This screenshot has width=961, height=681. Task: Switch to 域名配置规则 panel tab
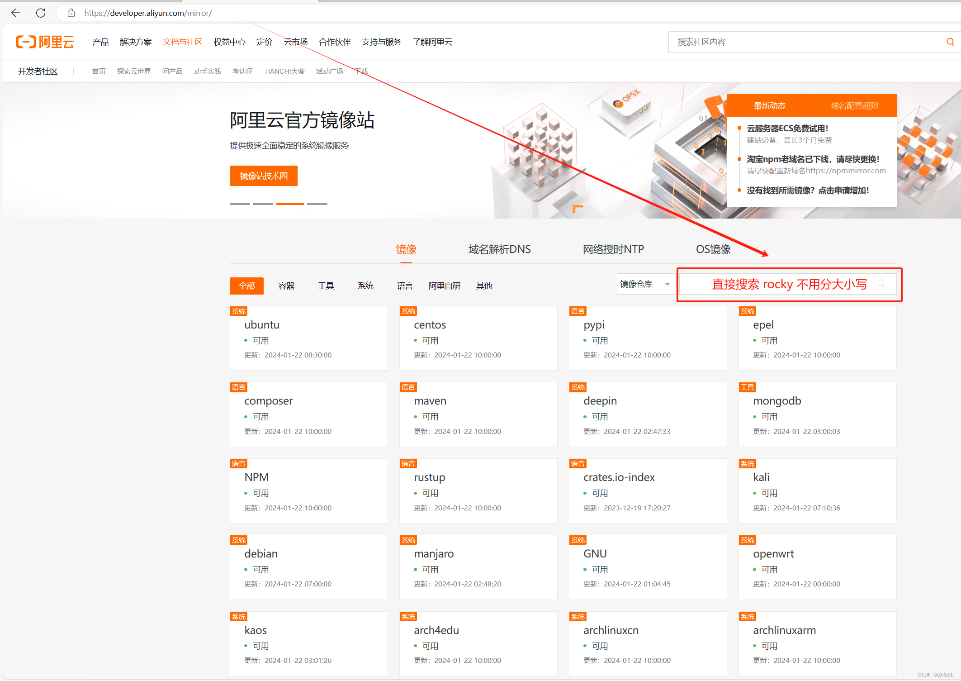click(x=854, y=105)
